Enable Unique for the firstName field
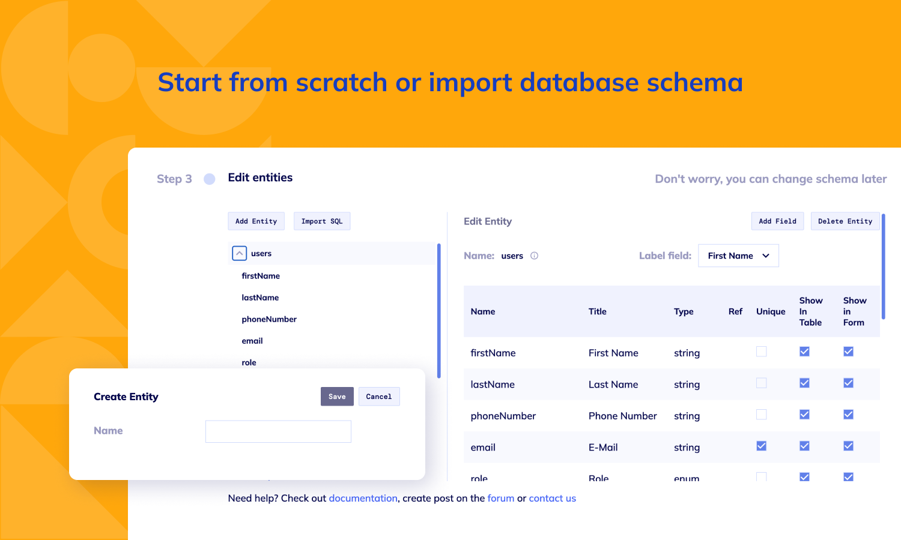 click(761, 351)
